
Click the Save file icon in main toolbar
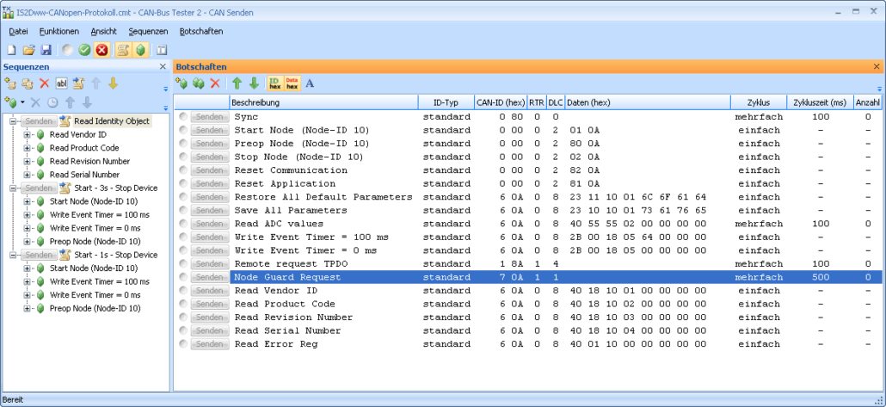click(x=46, y=50)
